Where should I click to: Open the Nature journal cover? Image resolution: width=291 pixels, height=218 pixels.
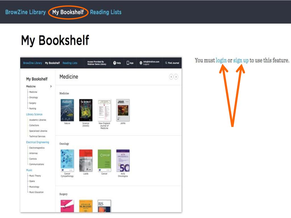point(67,110)
